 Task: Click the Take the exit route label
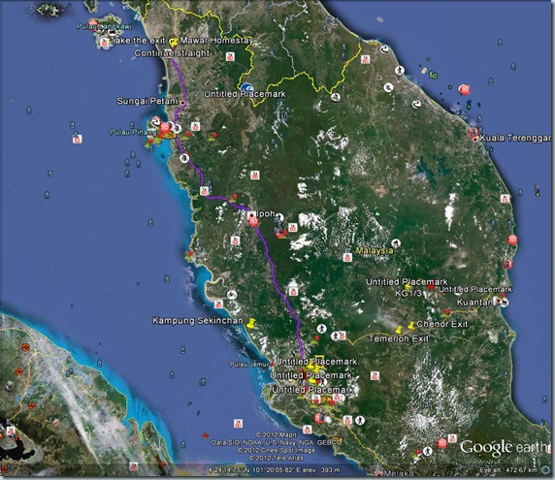tap(139, 41)
